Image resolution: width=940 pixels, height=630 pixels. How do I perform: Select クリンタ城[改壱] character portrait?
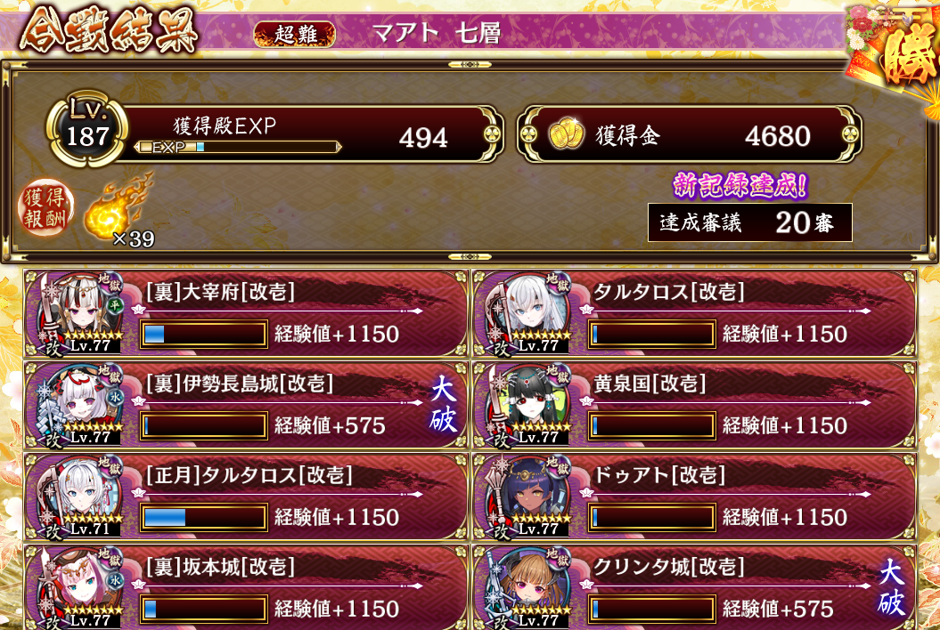[527, 588]
